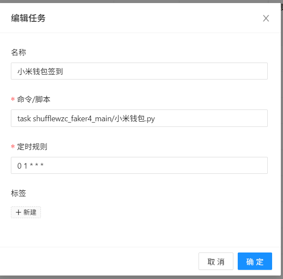Add a new tag via 新建

point(26,212)
